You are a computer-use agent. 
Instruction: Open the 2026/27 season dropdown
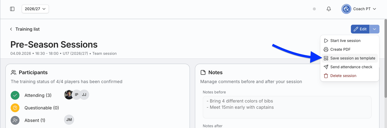[x=35, y=9]
